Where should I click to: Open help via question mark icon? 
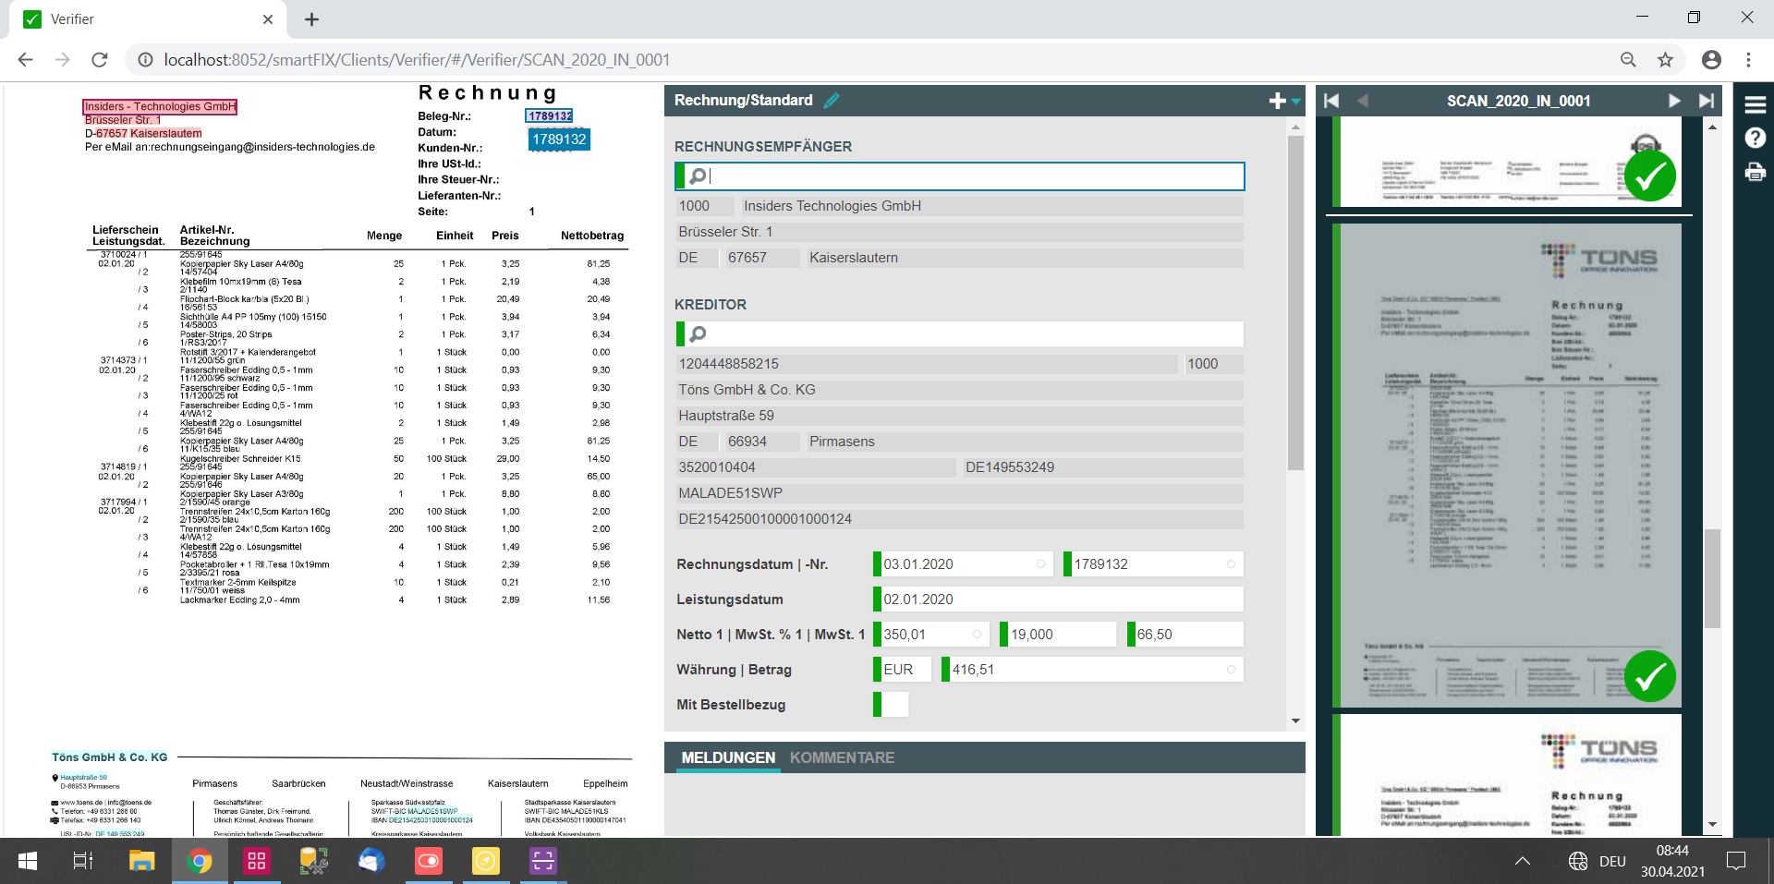pos(1755,139)
